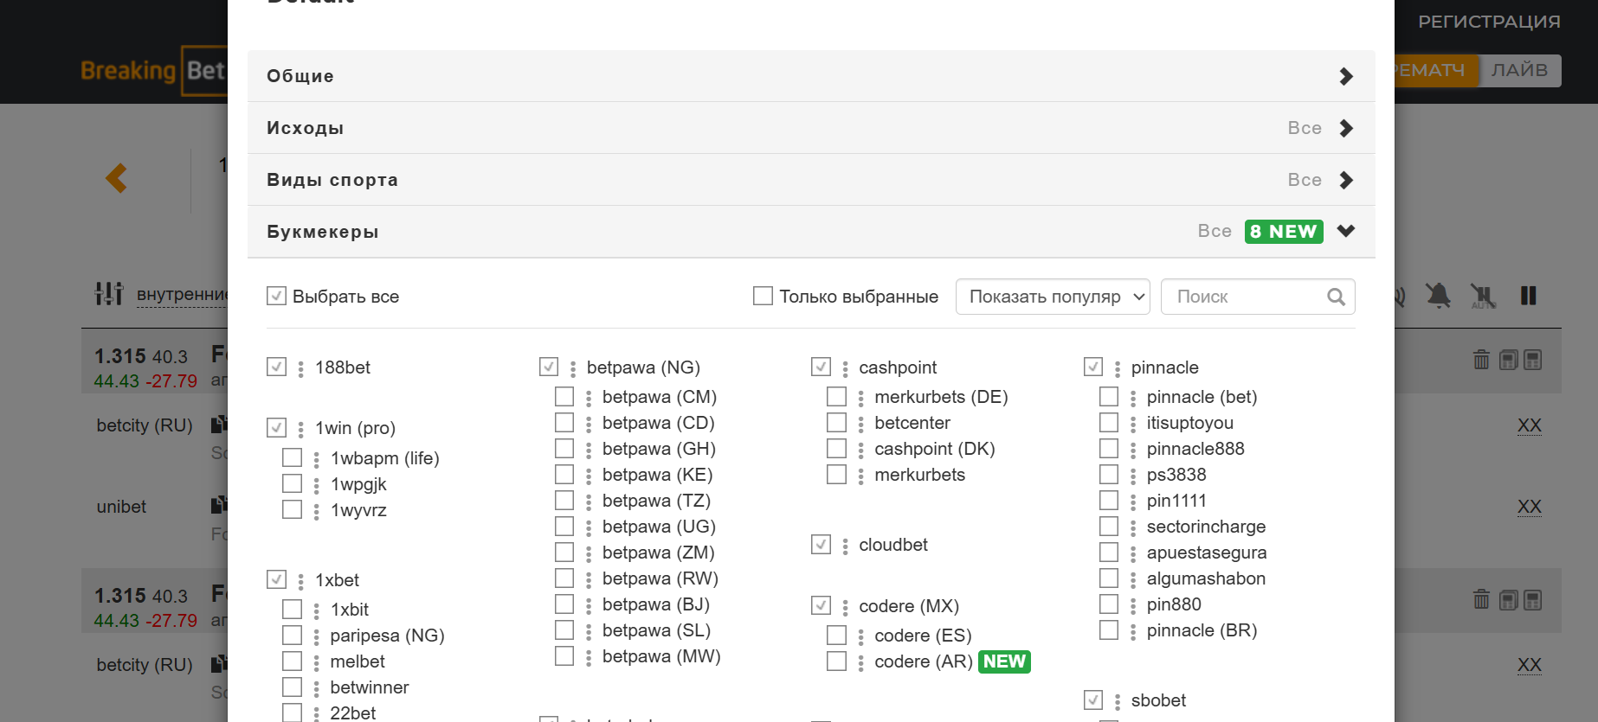1598x722 pixels.
Task: Click the РЕГИСТРАЦИЯ link
Action: [x=1489, y=22]
